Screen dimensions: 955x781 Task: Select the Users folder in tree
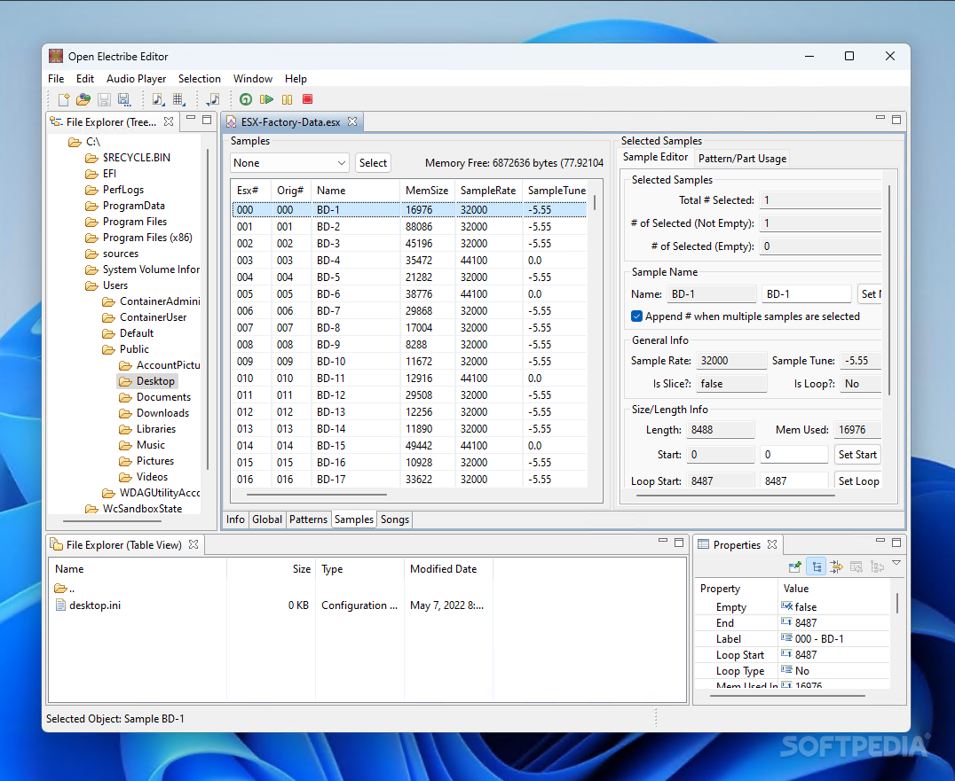coord(115,285)
